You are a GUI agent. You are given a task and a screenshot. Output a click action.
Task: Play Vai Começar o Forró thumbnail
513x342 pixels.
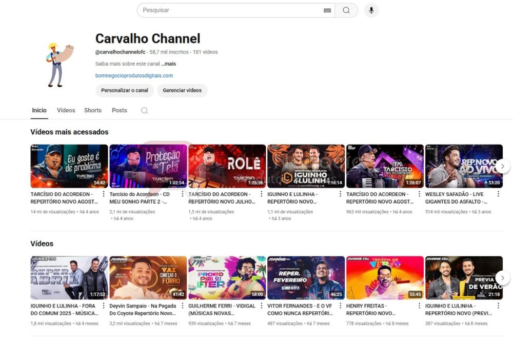(148, 278)
